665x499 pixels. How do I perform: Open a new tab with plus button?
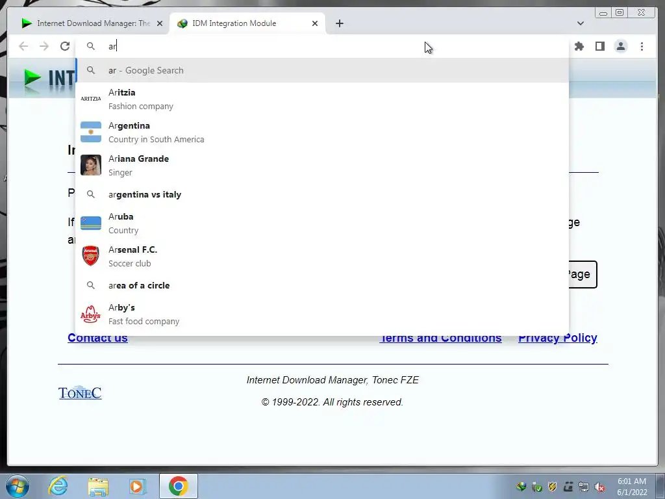tap(339, 23)
